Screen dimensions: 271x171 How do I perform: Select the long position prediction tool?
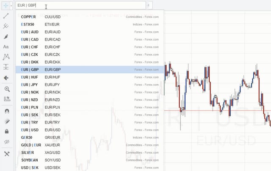tap(6, 67)
